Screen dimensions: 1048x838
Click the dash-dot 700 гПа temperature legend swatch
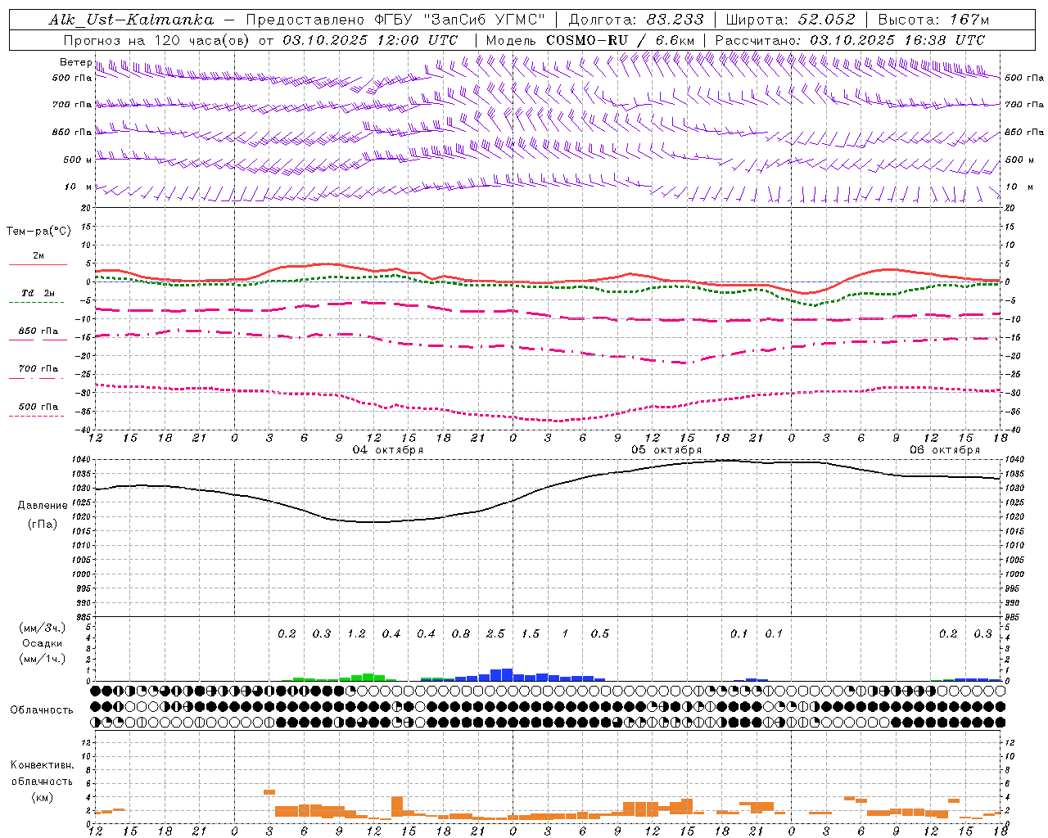click(36, 378)
